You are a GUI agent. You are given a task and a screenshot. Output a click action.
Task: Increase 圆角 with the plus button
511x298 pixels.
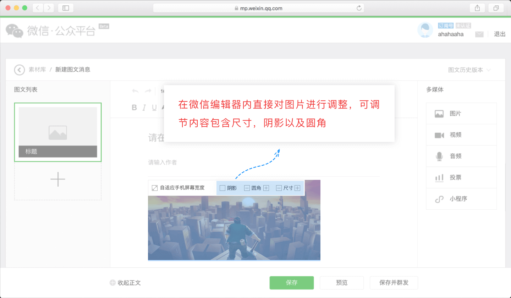click(266, 188)
